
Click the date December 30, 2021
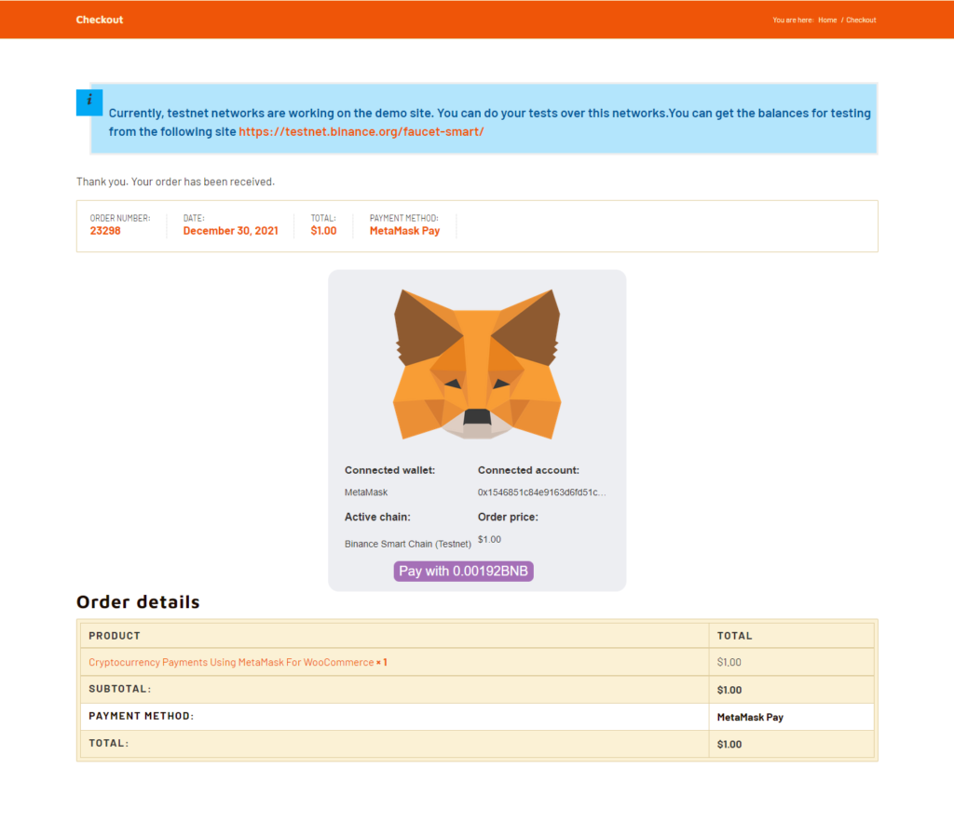(x=231, y=231)
